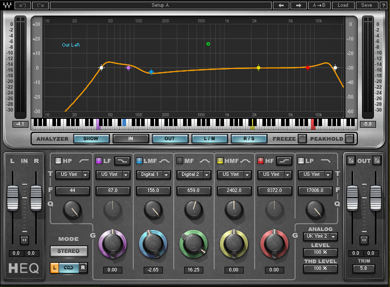Toggle the blue LMF band enable box

(140, 161)
